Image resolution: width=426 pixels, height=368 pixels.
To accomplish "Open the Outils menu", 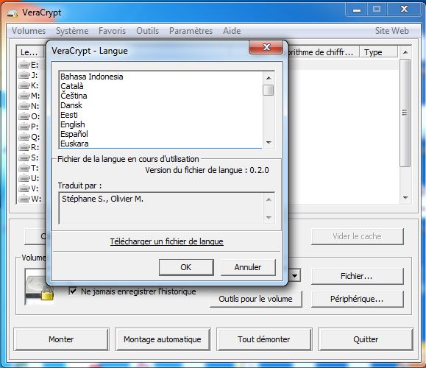I will pyautogui.click(x=148, y=31).
